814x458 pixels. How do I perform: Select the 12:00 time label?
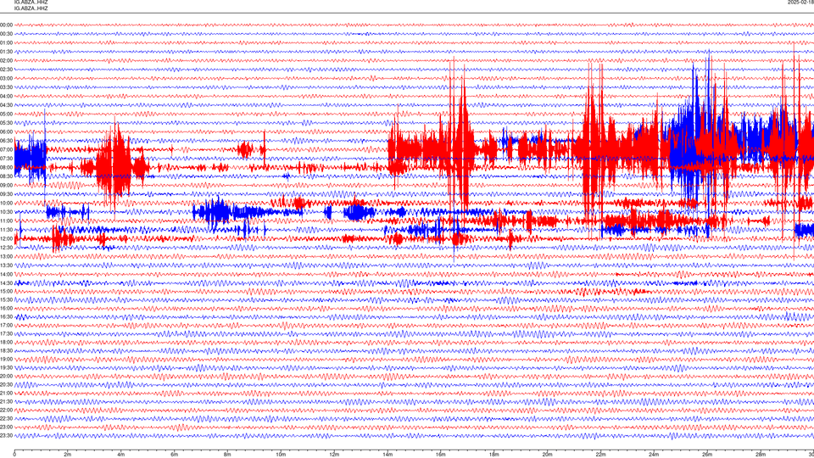point(6,238)
